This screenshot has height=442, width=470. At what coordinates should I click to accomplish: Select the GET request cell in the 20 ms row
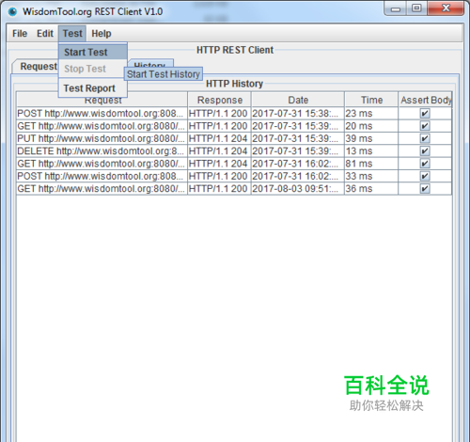[x=102, y=126]
